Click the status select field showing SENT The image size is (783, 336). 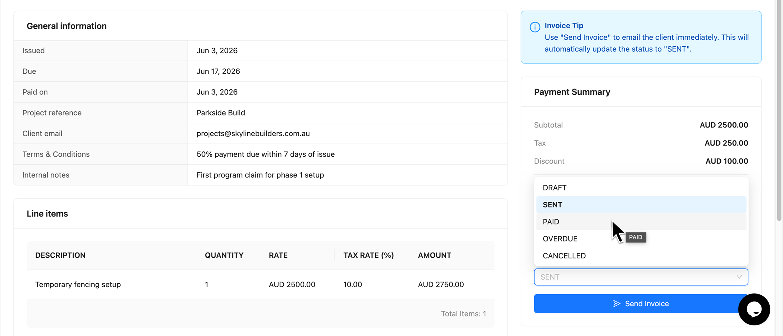click(x=641, y=277)
